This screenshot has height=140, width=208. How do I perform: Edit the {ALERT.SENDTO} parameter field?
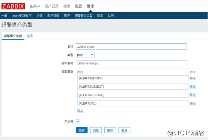133,78
